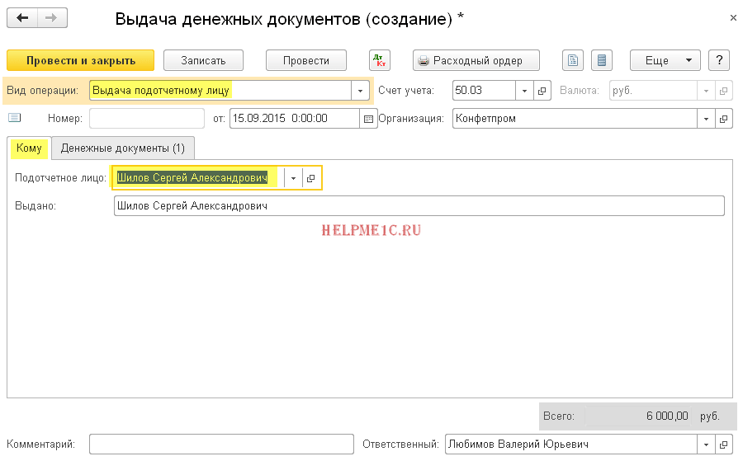Click into the Комментарий field
The image size is (743, 461).
click(x=221, y=445)
